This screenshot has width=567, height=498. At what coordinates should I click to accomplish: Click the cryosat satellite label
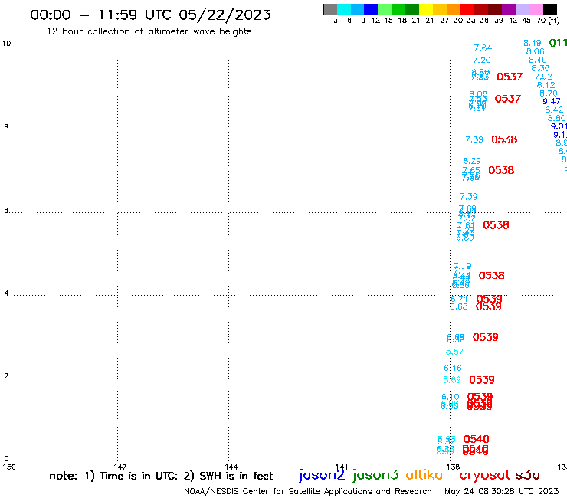pos(485,475)
